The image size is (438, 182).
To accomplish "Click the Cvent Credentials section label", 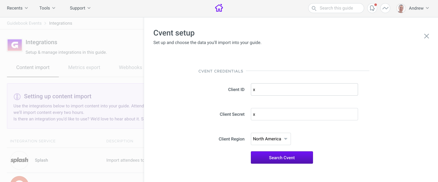I will tap(221, 71).
